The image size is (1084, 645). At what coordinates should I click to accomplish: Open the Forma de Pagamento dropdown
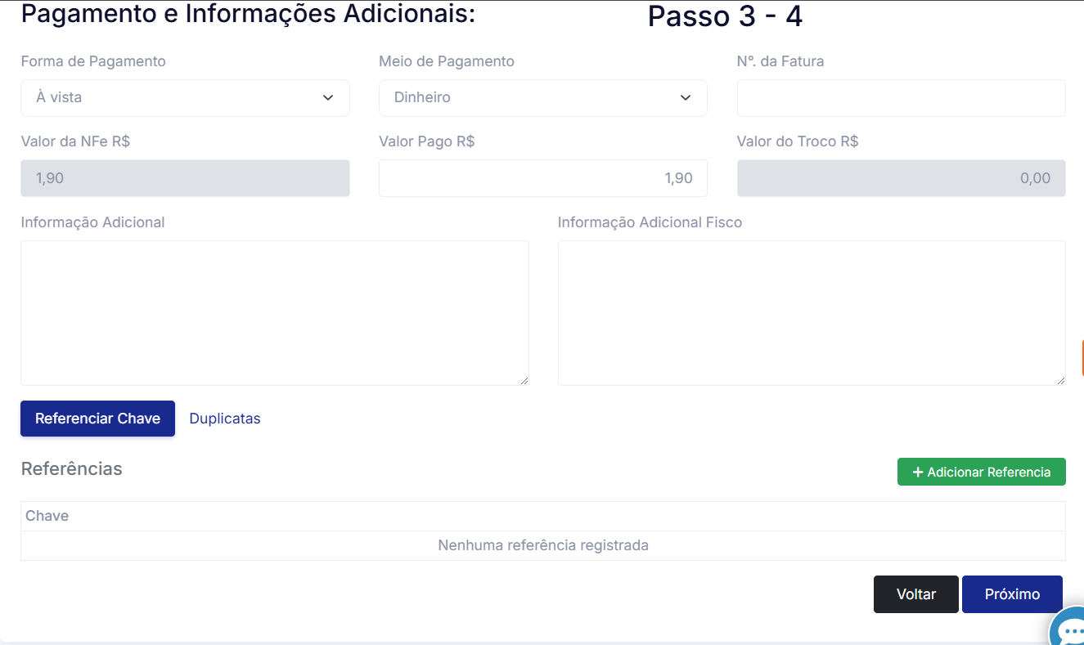(185, 98)
